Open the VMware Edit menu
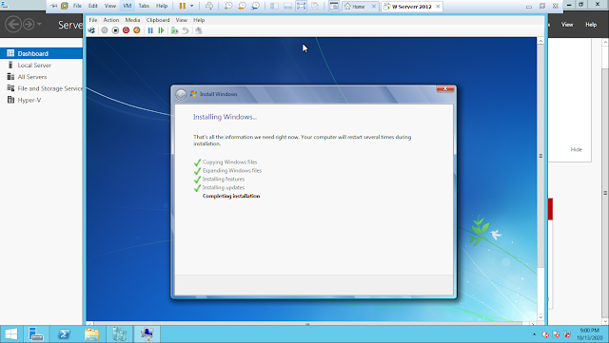The width and height of the screenshot is (609, 343). [93, 6]
